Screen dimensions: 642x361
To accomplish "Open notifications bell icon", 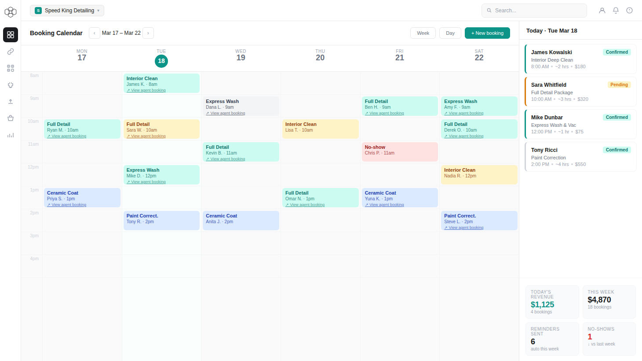I will [x=616, y=11].
